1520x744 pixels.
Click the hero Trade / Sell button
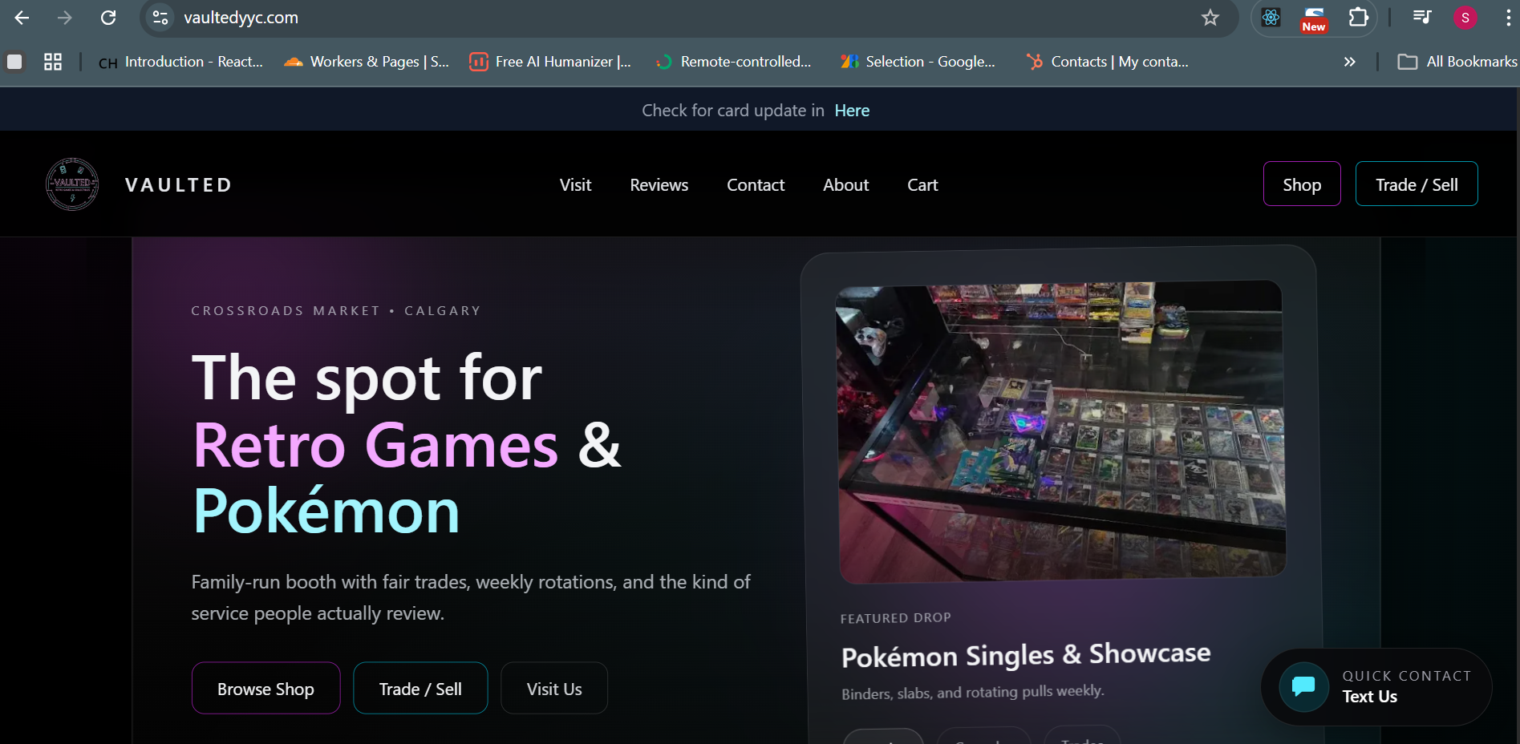point(420,688)
